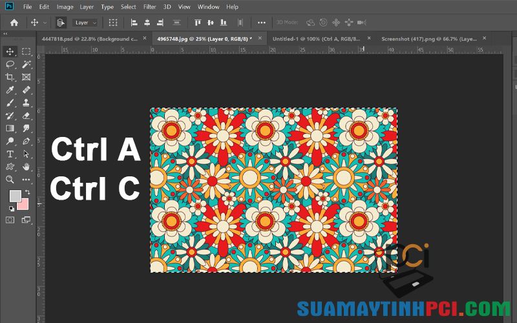Select the Eyedropper tool
This screenshot has height=323, width=517.
10,90
